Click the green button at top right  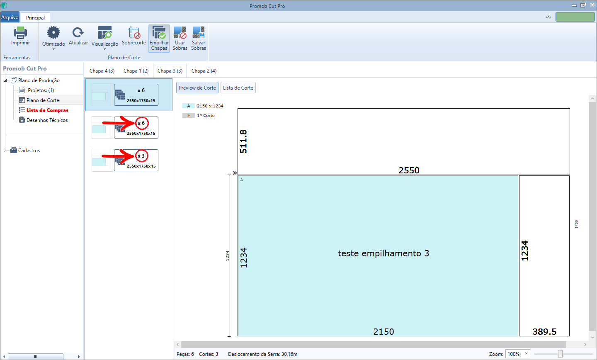(x=575, y=17)
